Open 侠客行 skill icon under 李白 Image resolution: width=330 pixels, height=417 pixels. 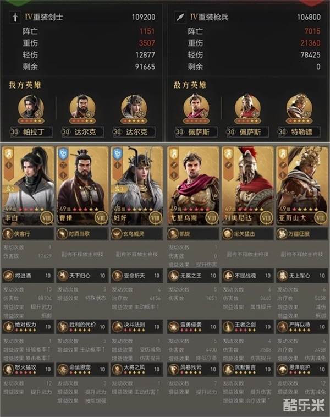point(7,234)
